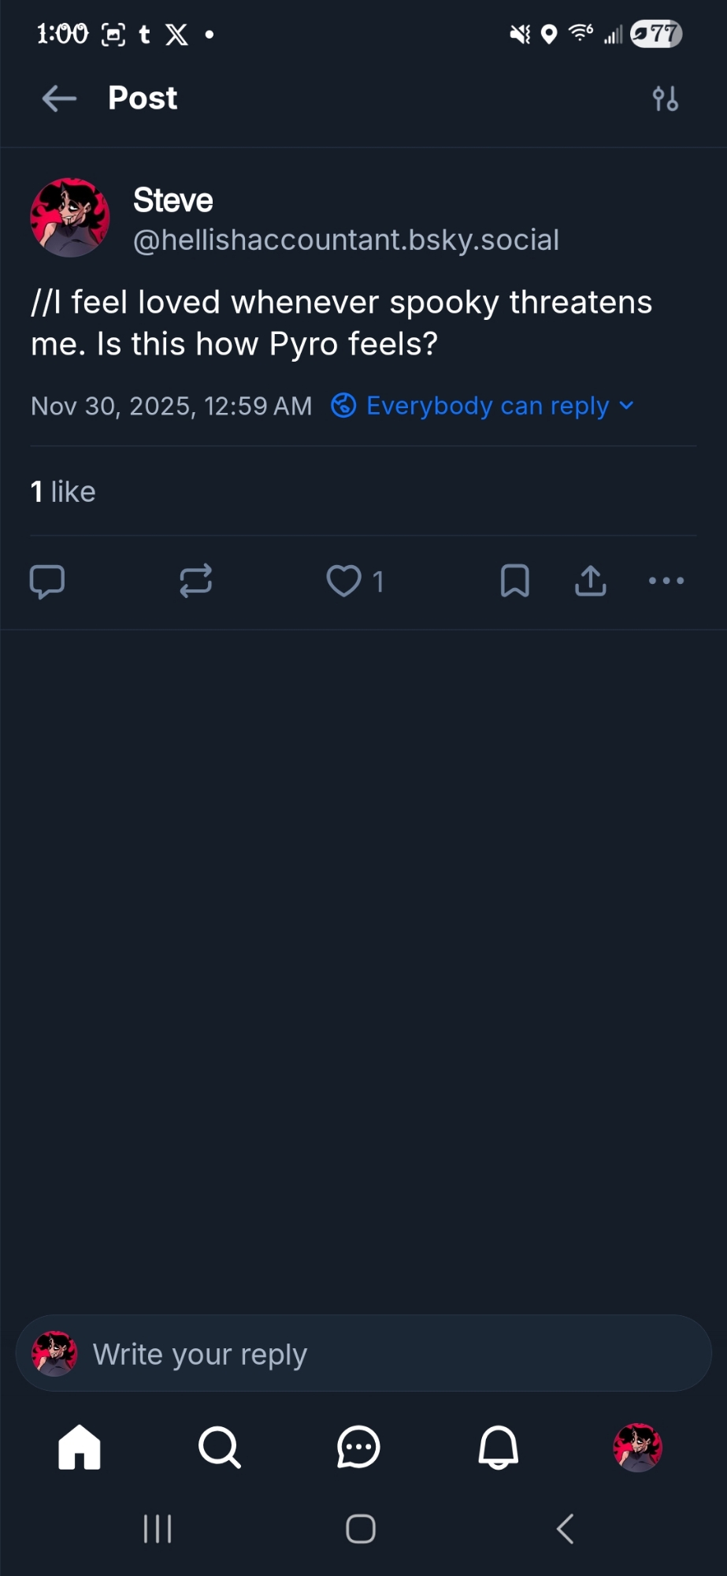Tap the @hellishaccountant.bsky.social handle
Viewport: 727px width, 1576px height.
[346, 240]
